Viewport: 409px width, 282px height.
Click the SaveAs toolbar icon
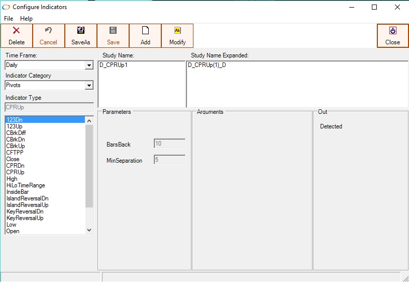point(80,31)
